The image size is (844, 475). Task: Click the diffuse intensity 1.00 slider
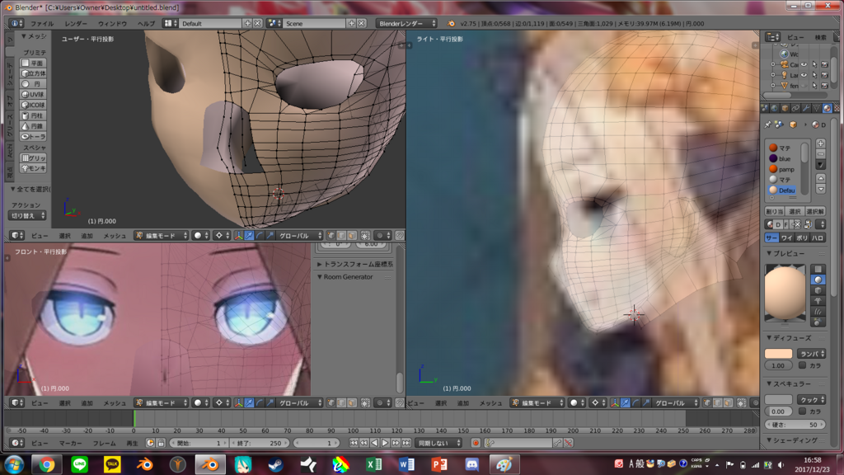click(x=778, y=365)
